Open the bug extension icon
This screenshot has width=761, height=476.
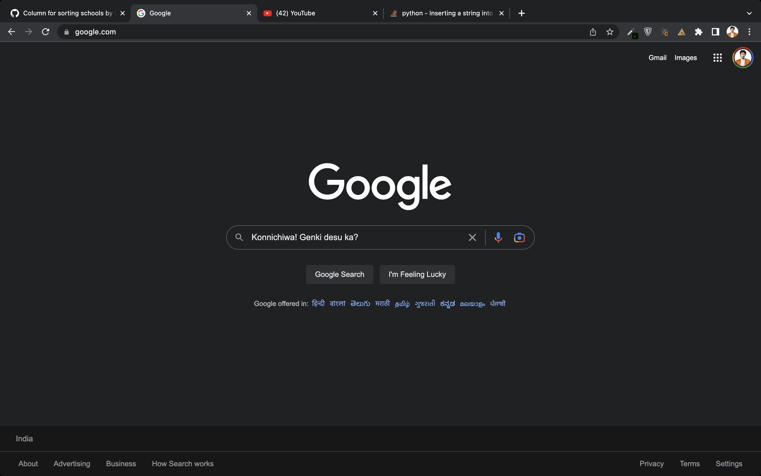665,32
